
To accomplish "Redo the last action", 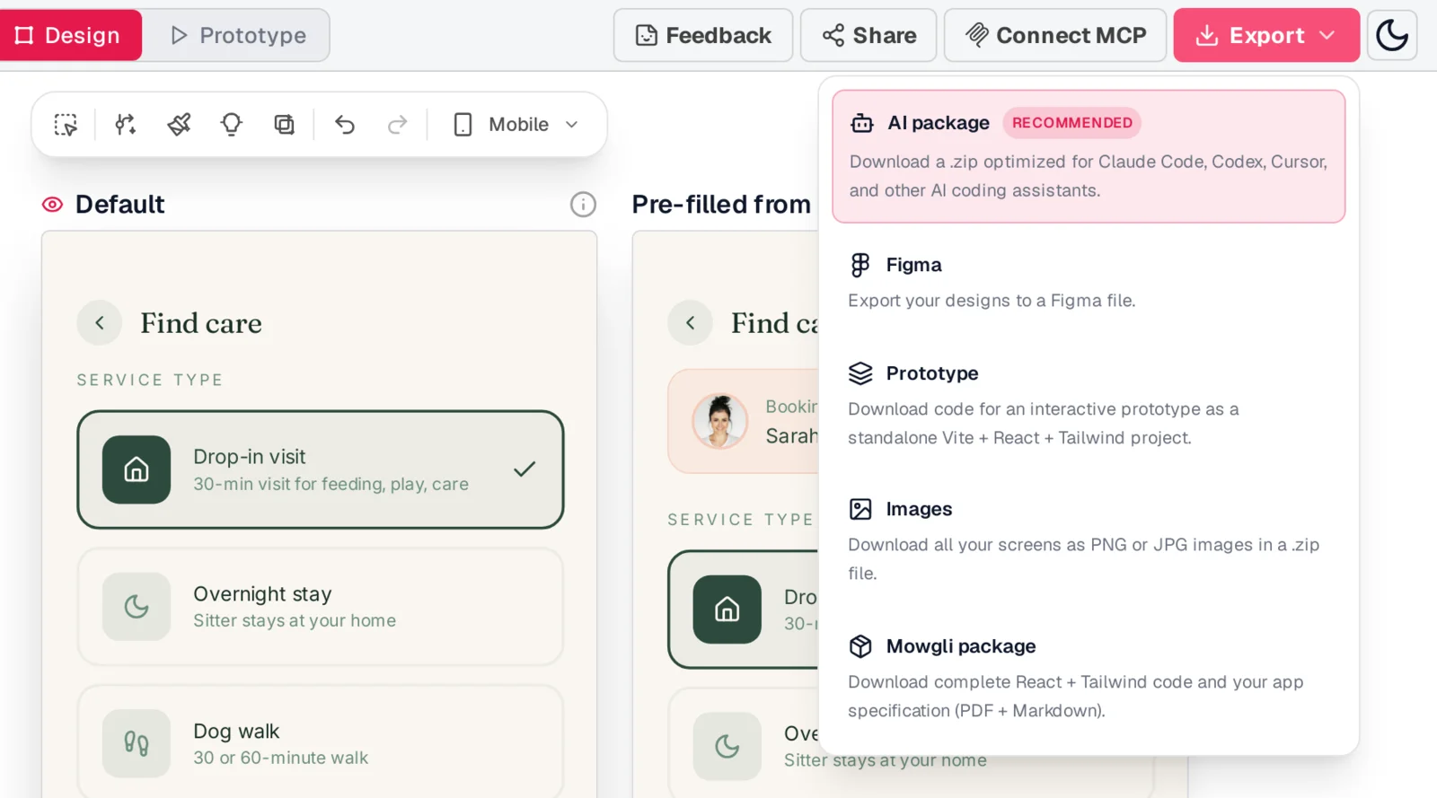I will pos(397,124).
